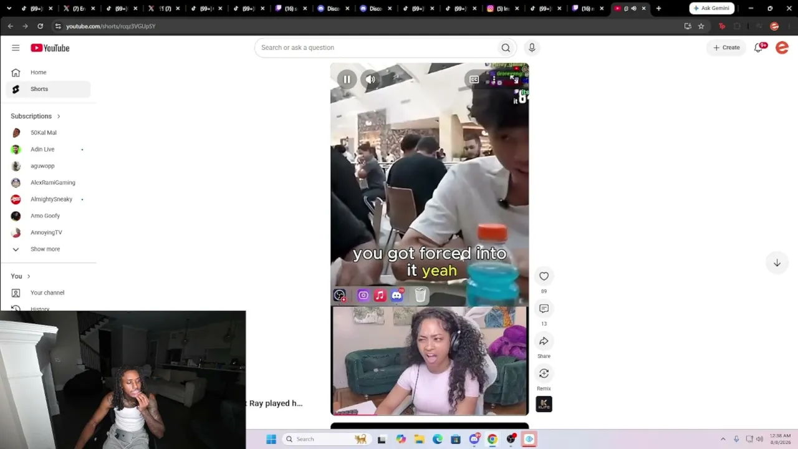Click the install app icon in address bar
Screen dimensions: 798x449
click(x=688, y=26)
